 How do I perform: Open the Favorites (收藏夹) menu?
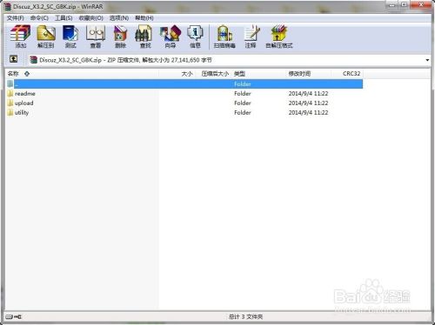[x=91, y=18]
